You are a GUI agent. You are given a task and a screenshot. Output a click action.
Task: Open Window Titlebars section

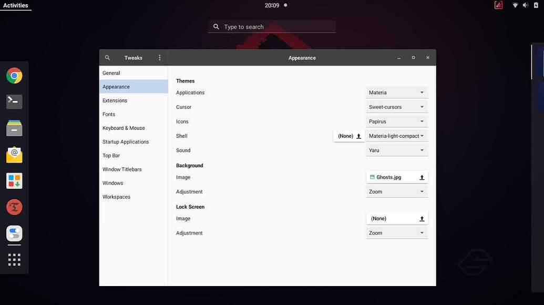click(134, 169)
